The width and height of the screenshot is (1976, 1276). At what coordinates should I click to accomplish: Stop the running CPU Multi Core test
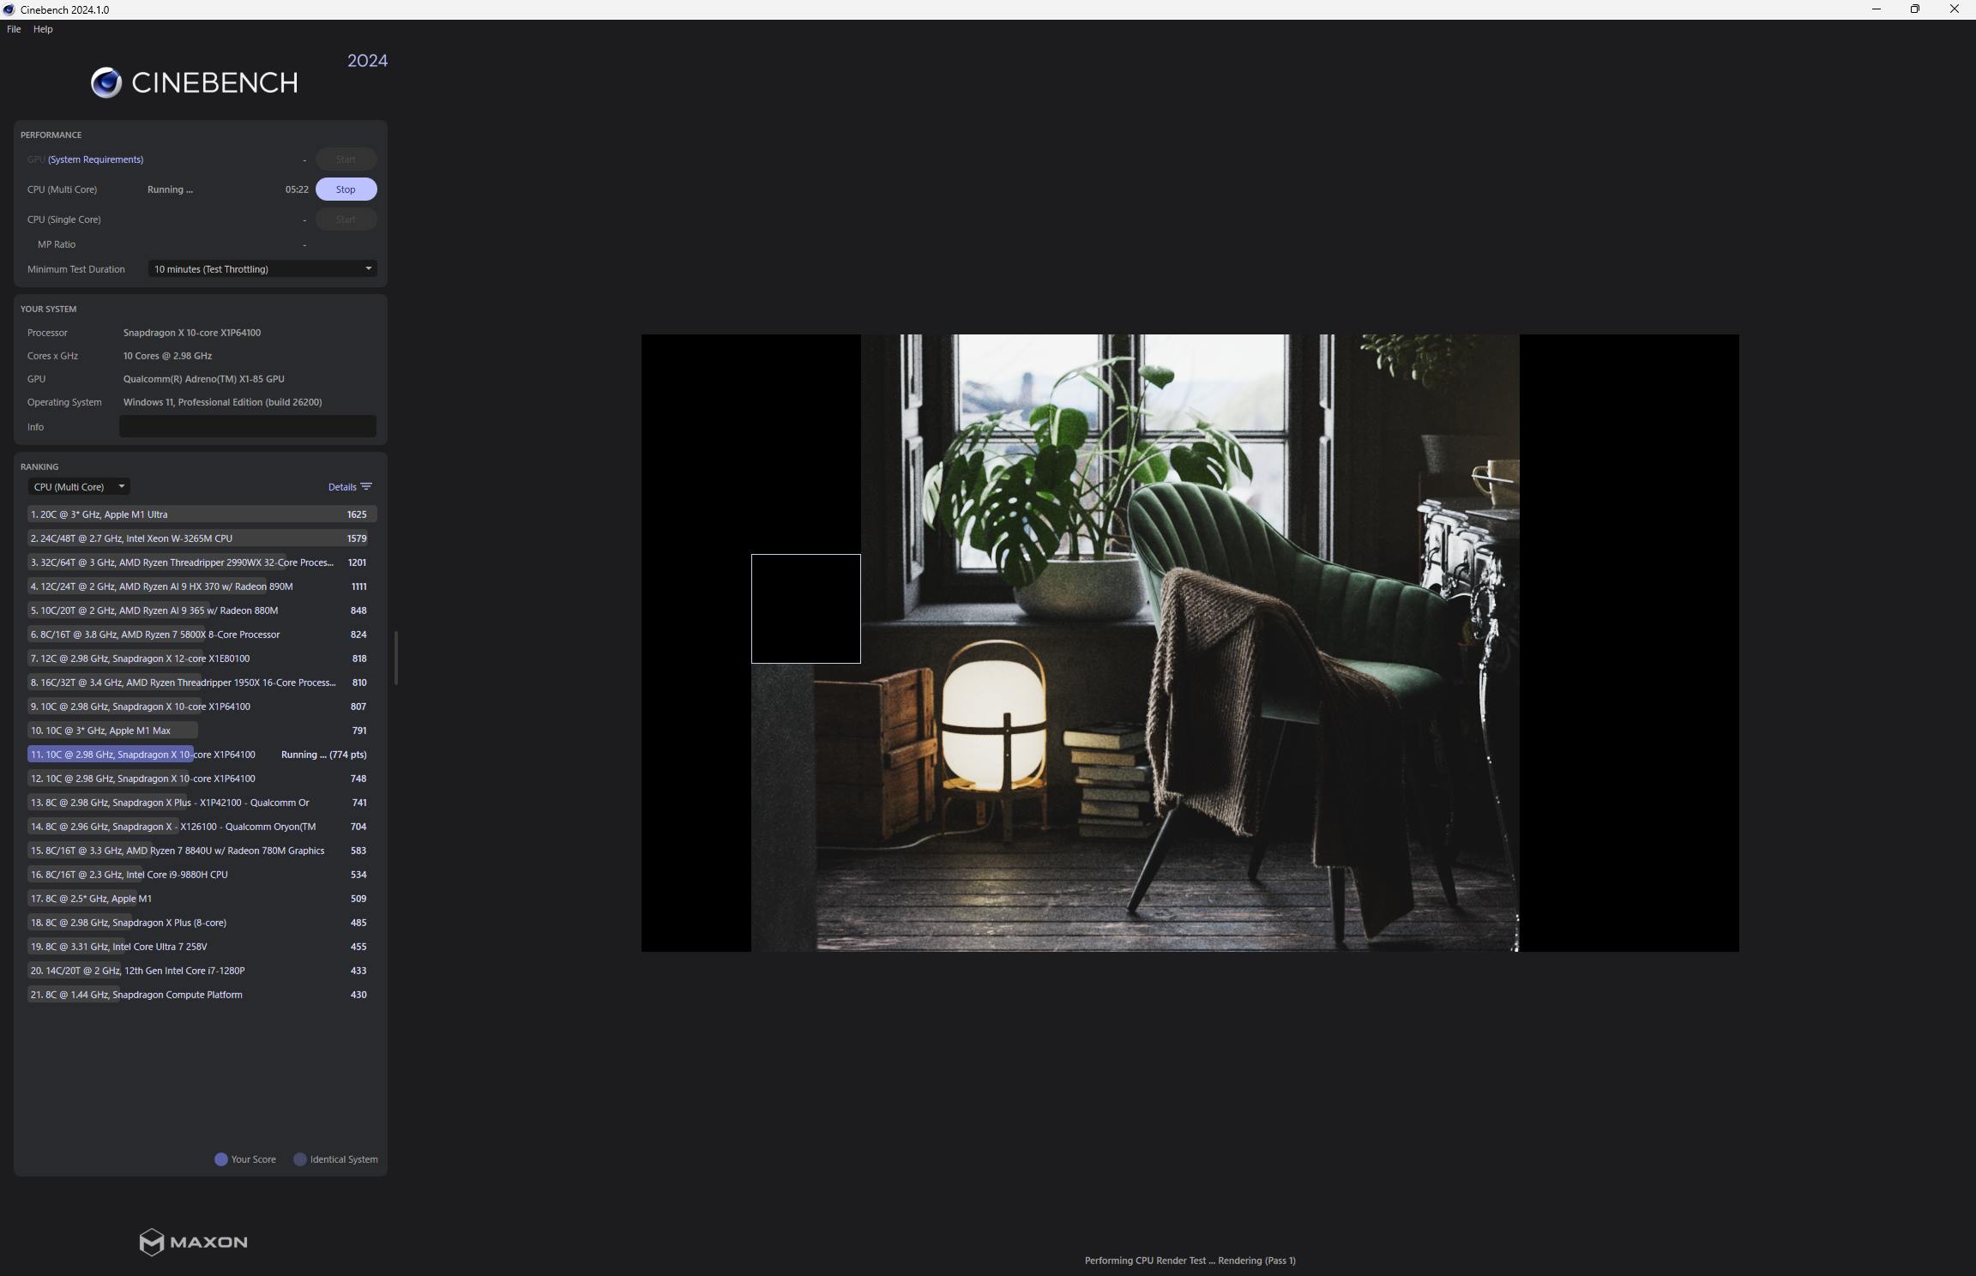(x=346, y=189)
